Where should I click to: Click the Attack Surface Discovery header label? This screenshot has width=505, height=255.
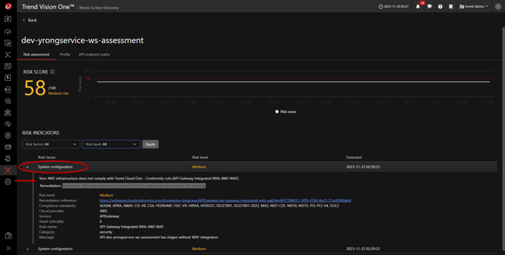(x=99, y=7)
